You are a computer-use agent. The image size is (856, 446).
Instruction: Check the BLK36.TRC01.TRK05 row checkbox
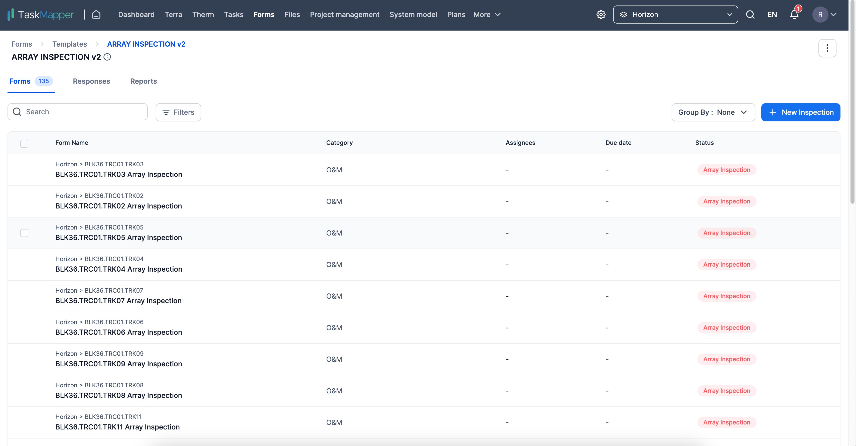coord(24,233)
